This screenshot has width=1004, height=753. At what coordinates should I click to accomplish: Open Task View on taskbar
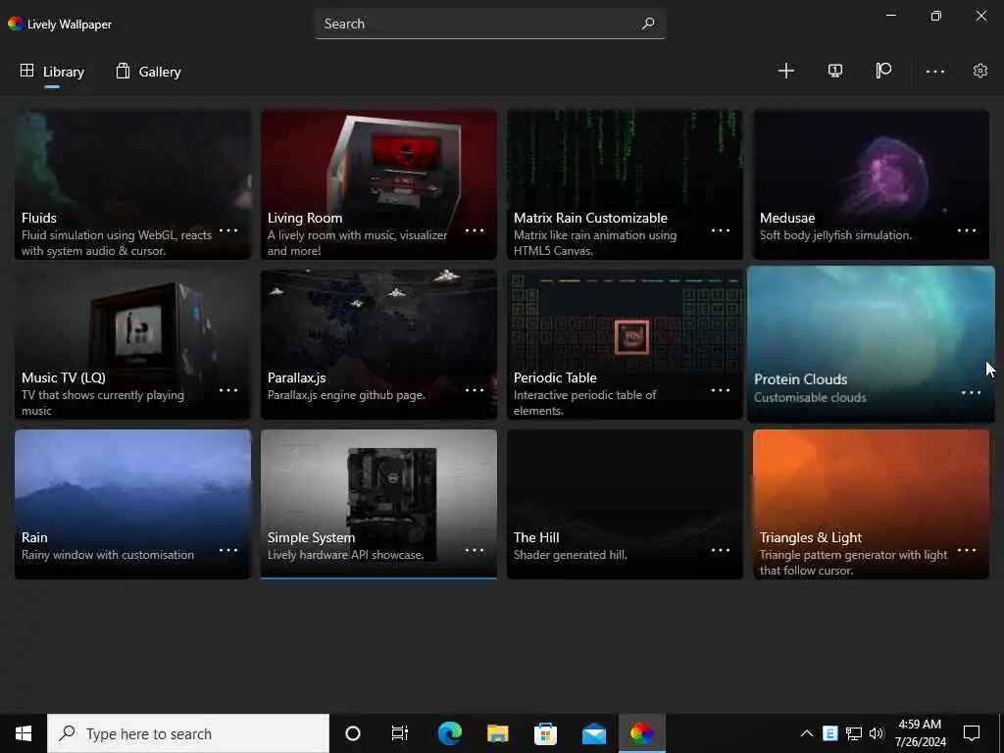(400, 733)
